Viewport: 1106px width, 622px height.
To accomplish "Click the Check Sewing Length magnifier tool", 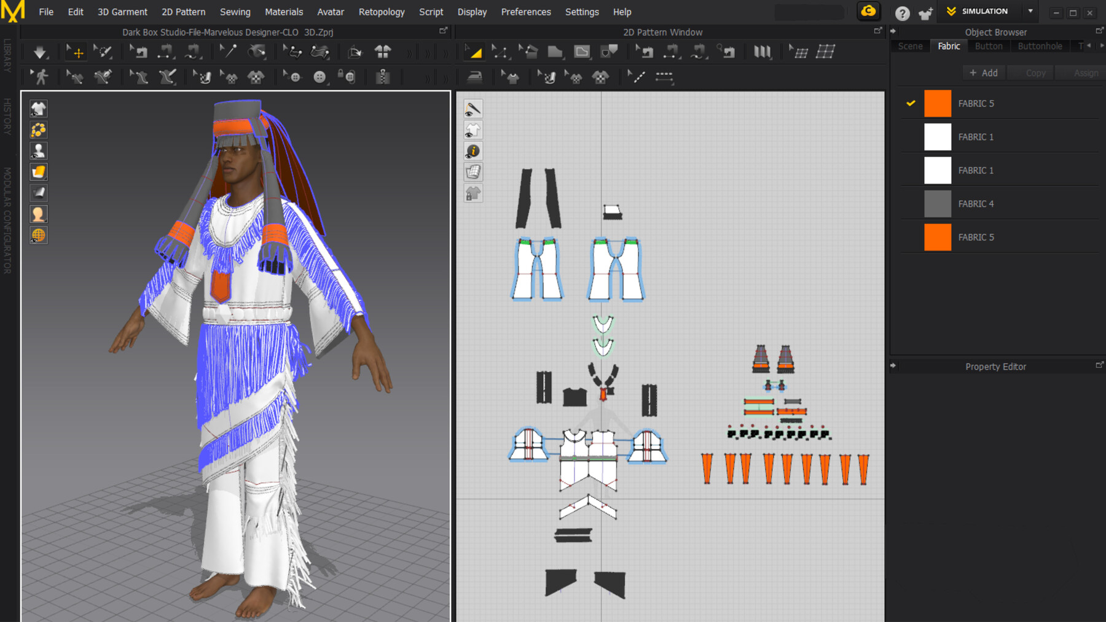I will 726,52.
